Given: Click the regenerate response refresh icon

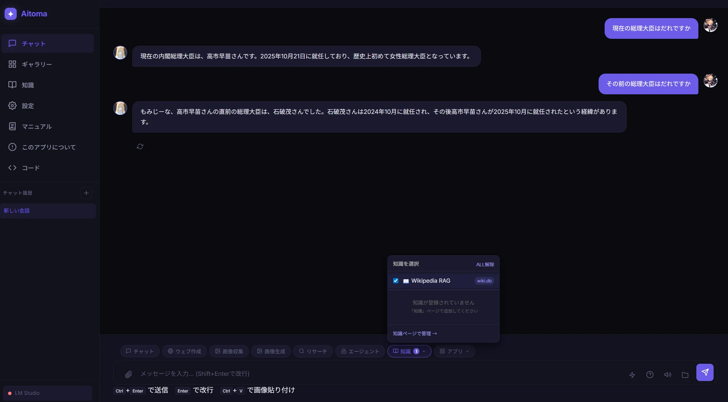Looking at the screenshot, I should (140, 147).
